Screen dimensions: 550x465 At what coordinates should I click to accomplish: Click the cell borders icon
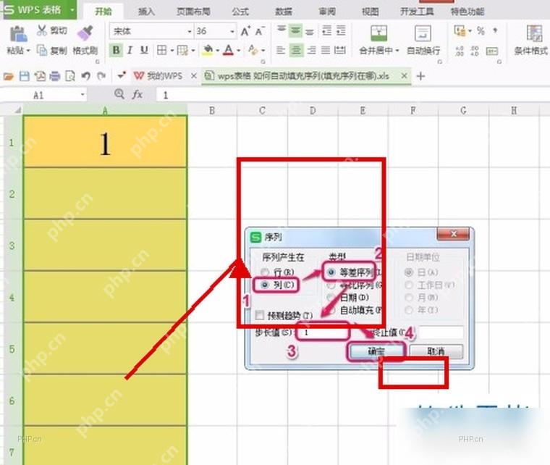tap(161, 50)
